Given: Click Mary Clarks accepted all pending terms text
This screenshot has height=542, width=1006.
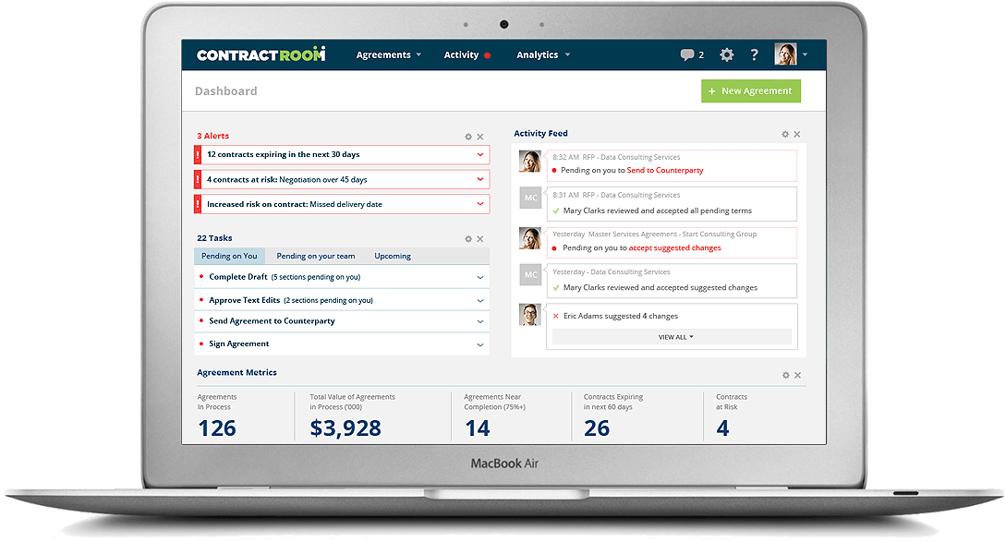Looking at the screenshot, I should (657, 211).
